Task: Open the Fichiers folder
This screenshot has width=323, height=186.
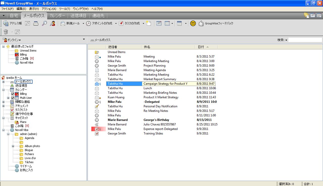Action: pos(29,154)
